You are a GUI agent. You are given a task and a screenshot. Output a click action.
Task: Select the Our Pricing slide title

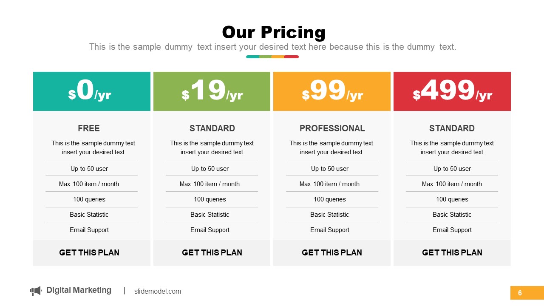(x=274, y=32)
